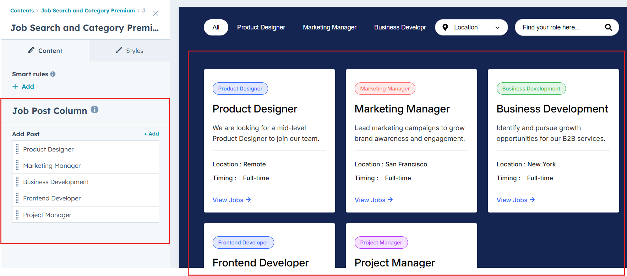Click drag handle next to Project Manager

coord(17,215)
